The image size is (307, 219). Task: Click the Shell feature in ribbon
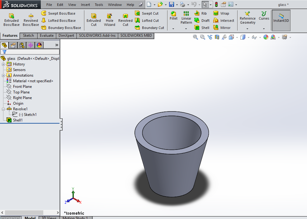click(x=202, y=28)
